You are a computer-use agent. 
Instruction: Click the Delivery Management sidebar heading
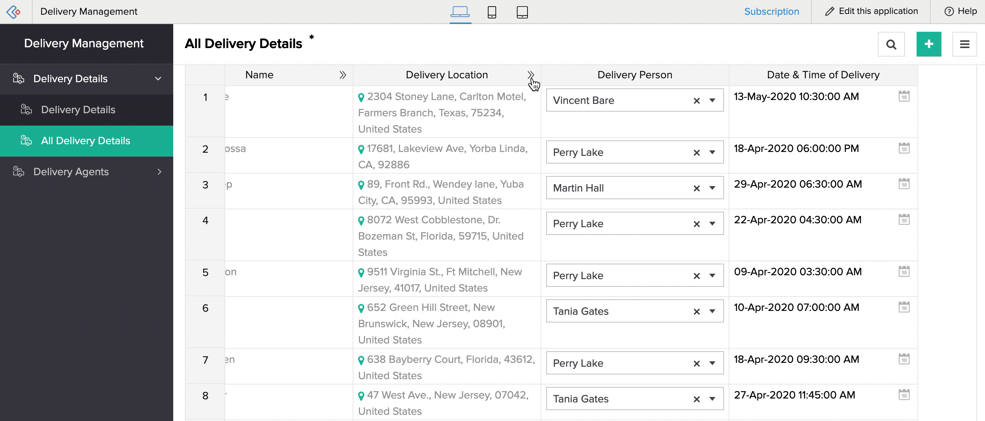(84, 43)
